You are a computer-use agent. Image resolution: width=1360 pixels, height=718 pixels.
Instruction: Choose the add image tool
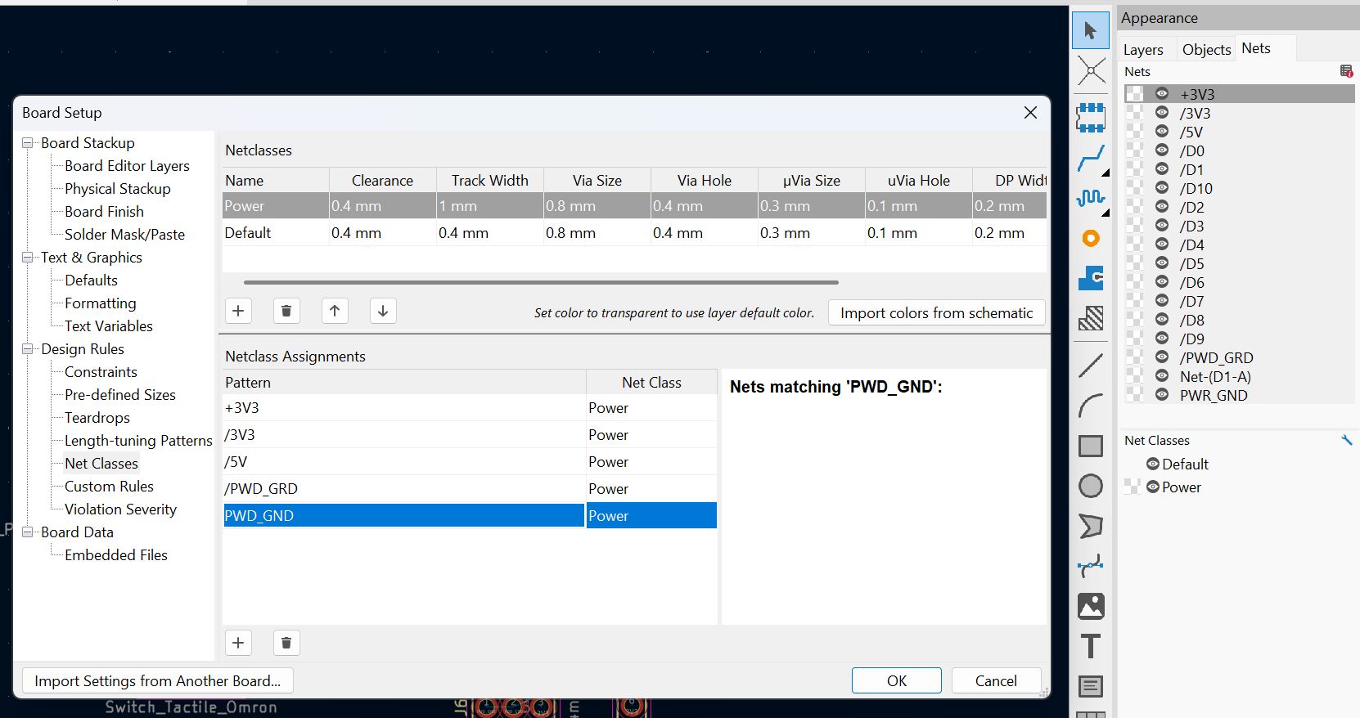tap(1091, 606)
